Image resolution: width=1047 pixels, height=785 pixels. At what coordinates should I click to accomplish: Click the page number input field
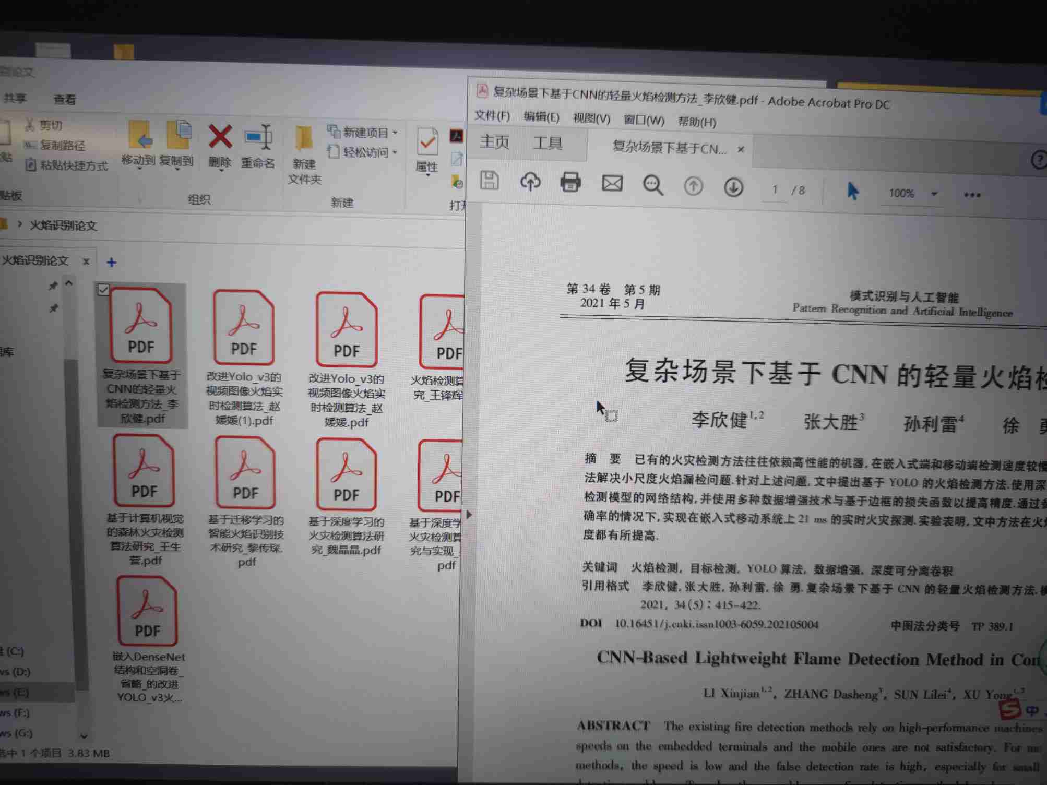775,189
